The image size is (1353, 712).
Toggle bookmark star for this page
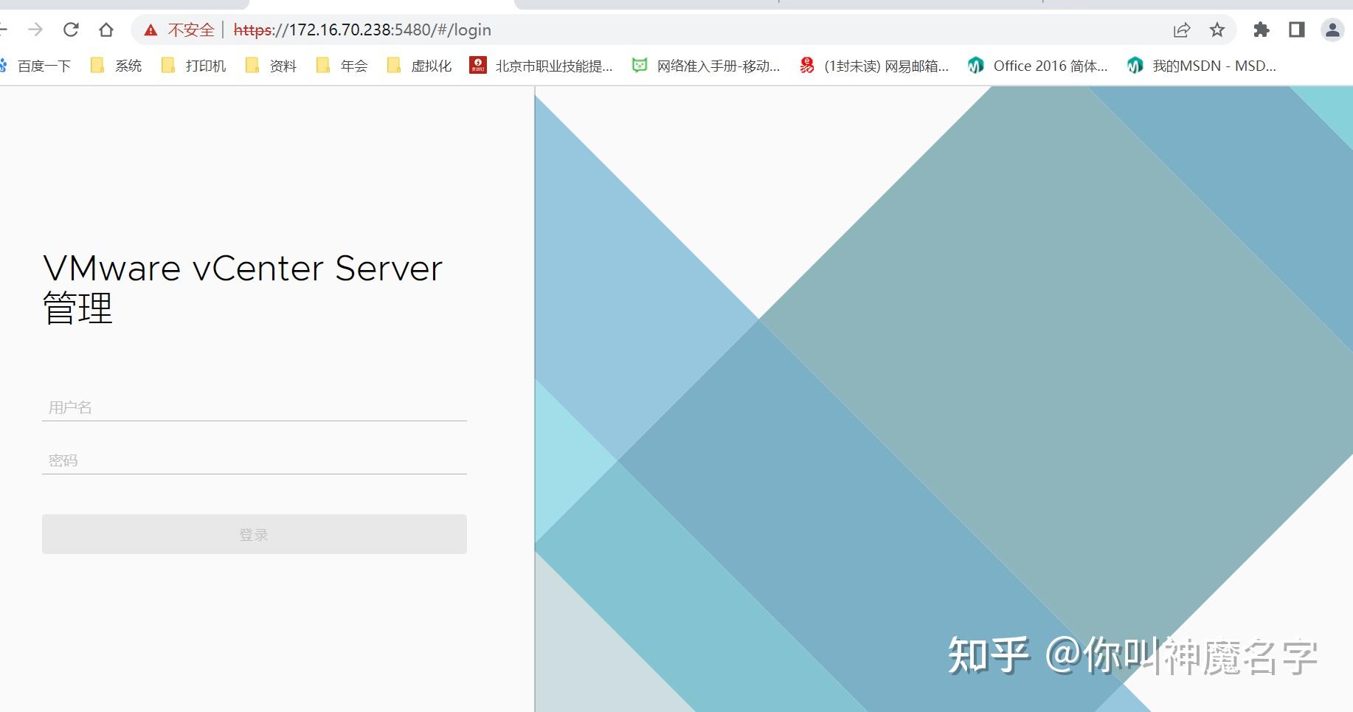pyautogui.click(x=1216, y=30)
